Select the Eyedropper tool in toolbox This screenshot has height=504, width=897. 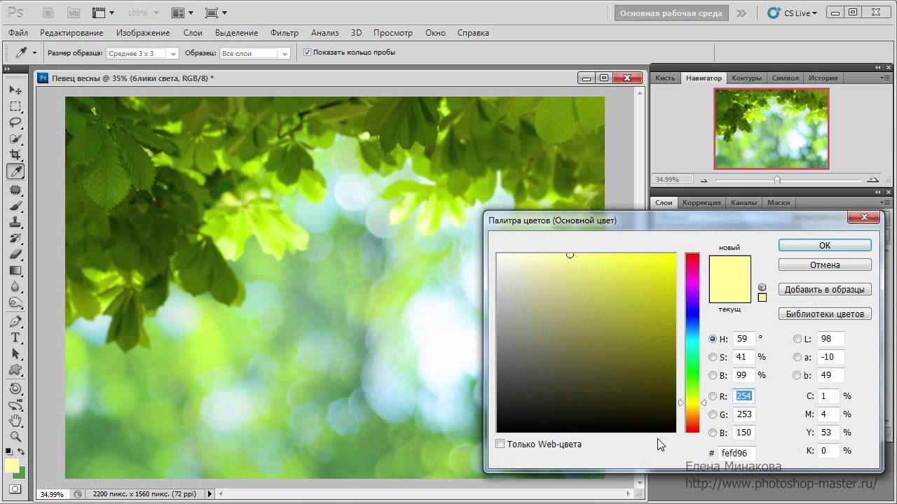(15, 171)
